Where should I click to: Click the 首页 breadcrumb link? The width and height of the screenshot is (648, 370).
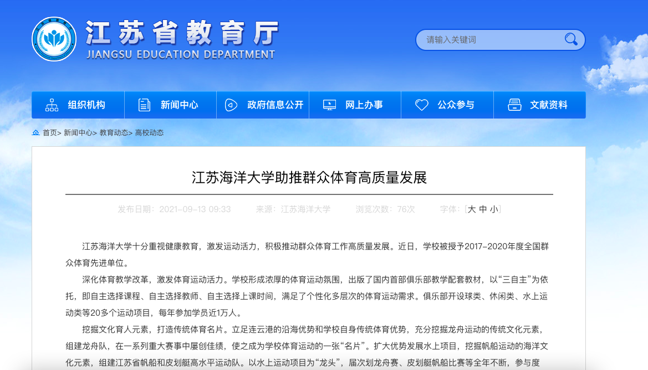[50, 133]
